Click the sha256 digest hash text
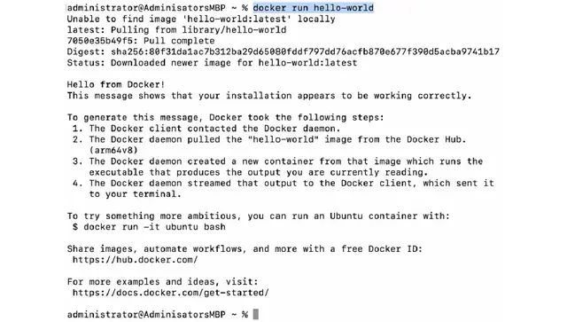This screenshot has width=567, height=322. pos(305,51)
